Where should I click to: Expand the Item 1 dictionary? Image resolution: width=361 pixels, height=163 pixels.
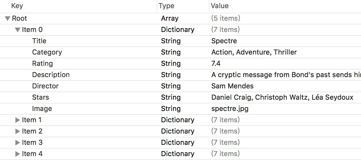coord(18,120)
